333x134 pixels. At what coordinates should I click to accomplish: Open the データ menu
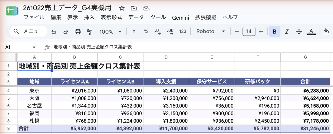136,18
